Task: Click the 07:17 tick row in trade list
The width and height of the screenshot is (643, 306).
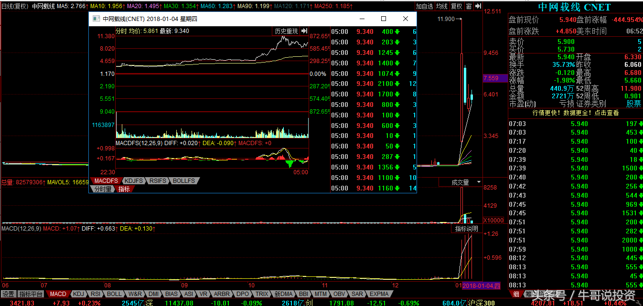Action: coord(576,141)
